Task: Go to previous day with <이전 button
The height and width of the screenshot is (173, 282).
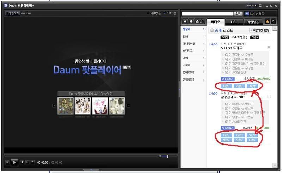Action: [x=225, y=37]
